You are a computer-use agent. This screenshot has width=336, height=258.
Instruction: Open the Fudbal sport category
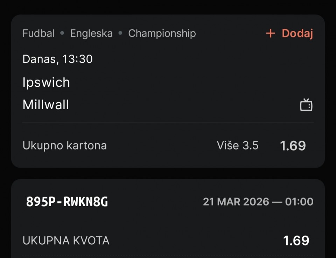(38, 34)
